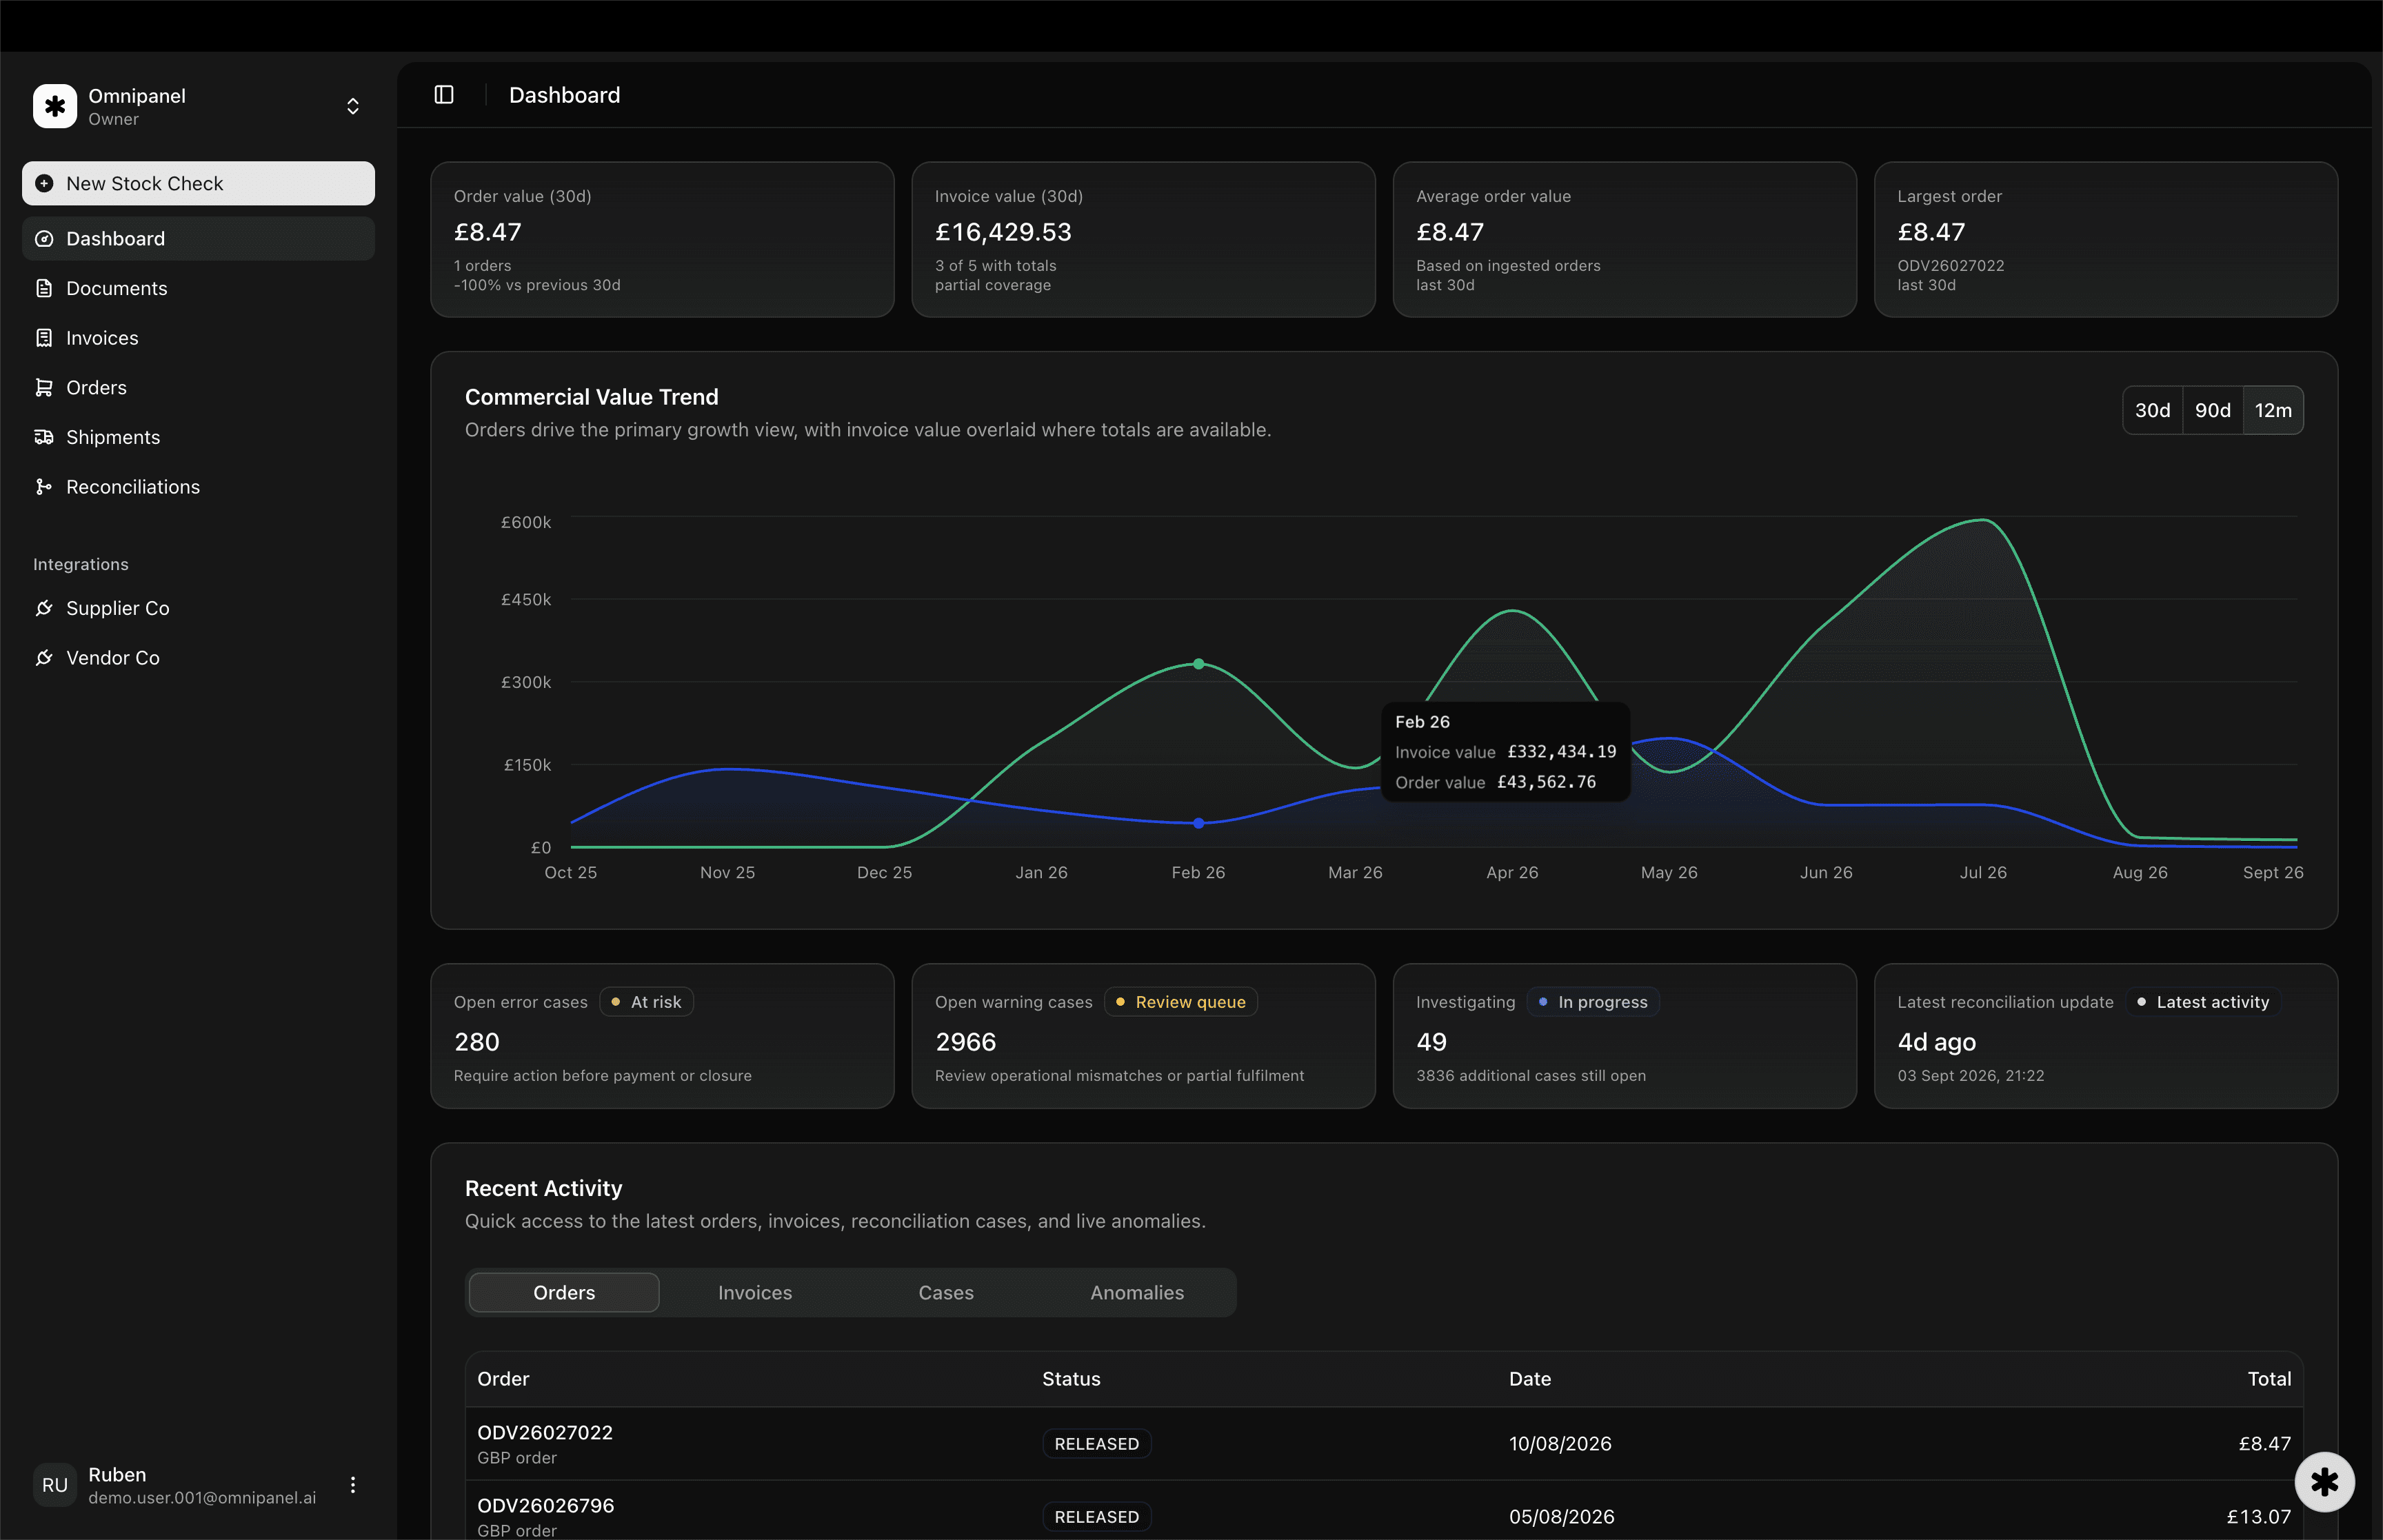
Task: Click the £13.07 total cell
Action: [x=2258, y=1517]
